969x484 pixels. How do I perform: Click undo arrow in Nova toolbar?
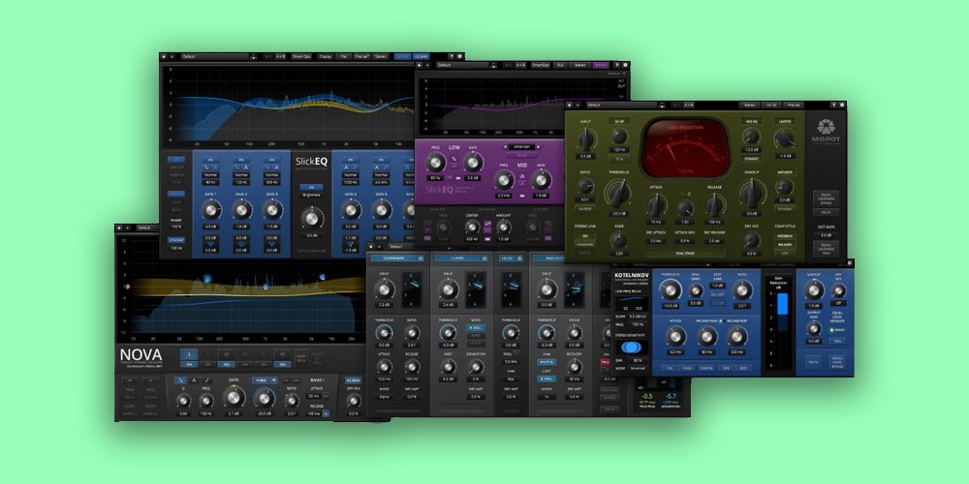(119, 227)
